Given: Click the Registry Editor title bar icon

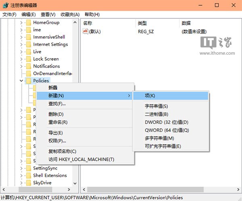Looking at the screenshot, I should (x=6, y=5).
